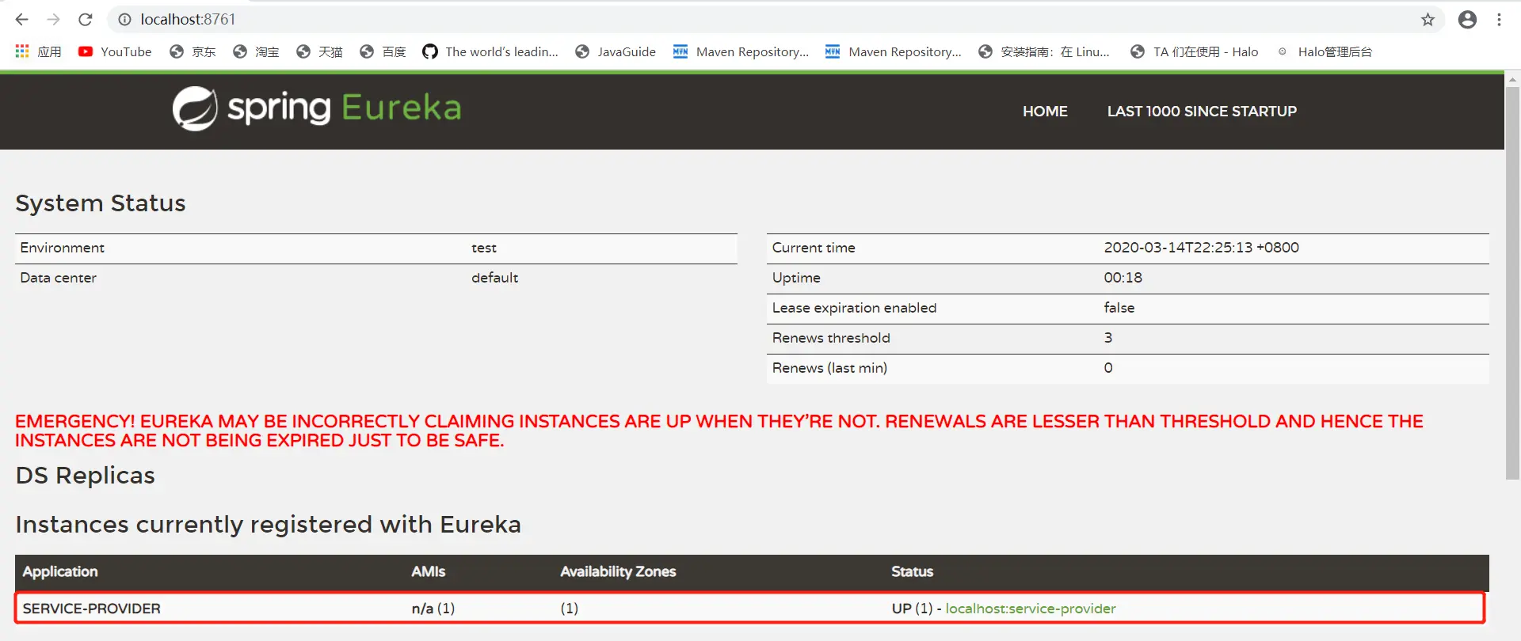This screenshot has width=1521, height=641.
Task: Click the Availability Zones column header
Action: (x=618, y=571)
